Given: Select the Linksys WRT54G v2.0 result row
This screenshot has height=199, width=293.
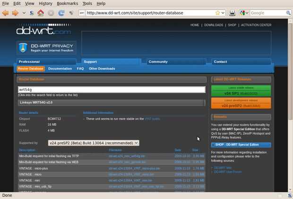Looking at the screenshot, I should click(112, 102).
